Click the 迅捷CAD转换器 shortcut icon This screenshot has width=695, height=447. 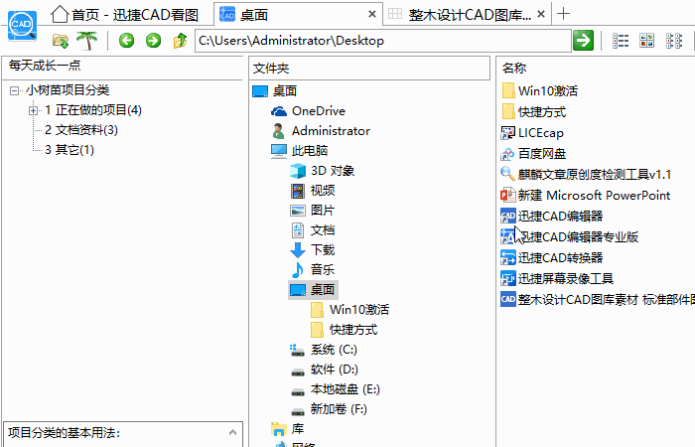coord(508,257)
